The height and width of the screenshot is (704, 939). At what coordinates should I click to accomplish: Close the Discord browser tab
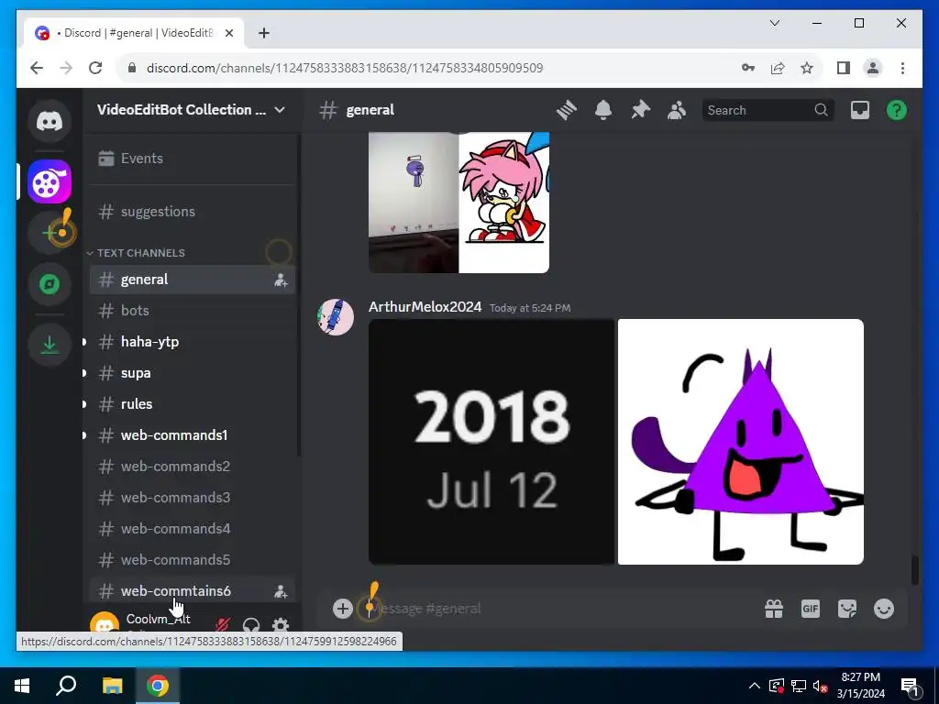click(228, 33)
